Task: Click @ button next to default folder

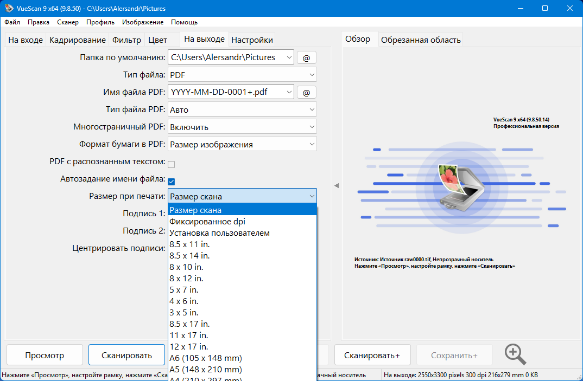Action: pyautogui.click(x=306, y=57)
